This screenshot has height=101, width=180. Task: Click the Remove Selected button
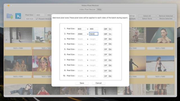166,16
